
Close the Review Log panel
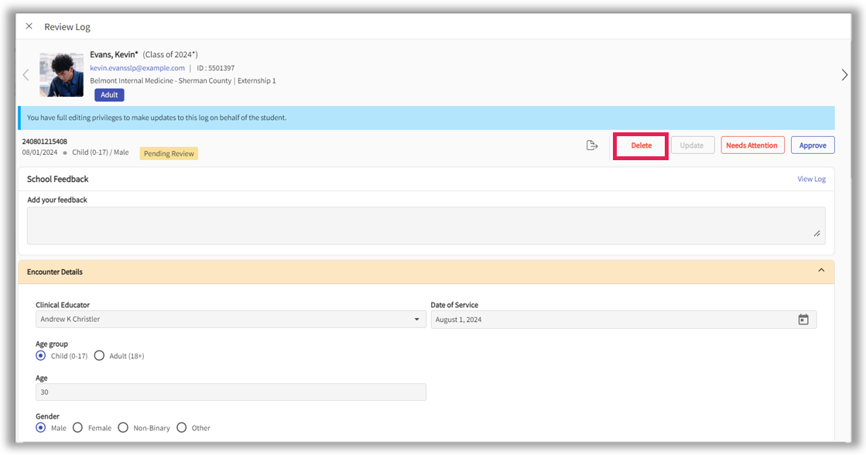pyautogui.click(x=29, y=26)
